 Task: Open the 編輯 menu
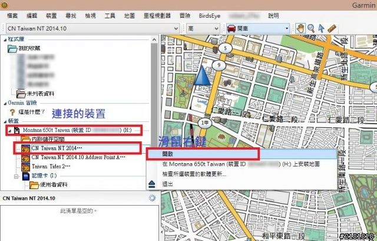32,16
